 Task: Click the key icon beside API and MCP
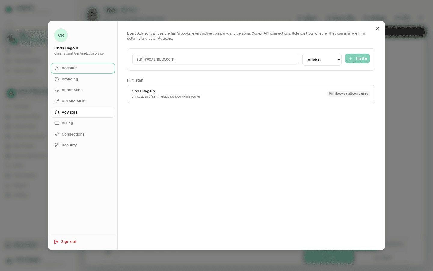coord(57,101)
